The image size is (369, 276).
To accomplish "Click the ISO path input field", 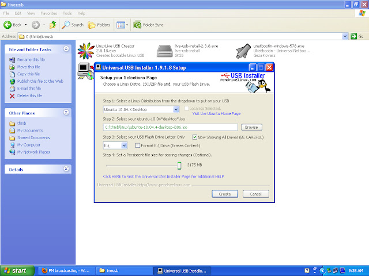I will (171, 127).
